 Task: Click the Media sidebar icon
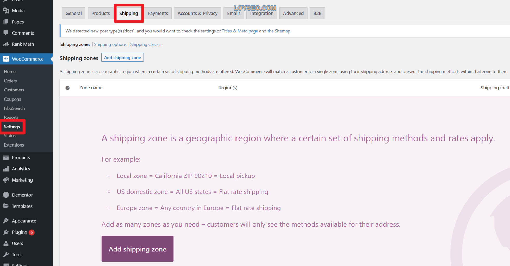pos(6,10)
